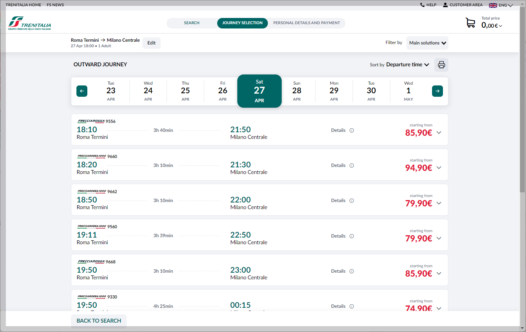Show details info icon for 18:10 train

352,130
